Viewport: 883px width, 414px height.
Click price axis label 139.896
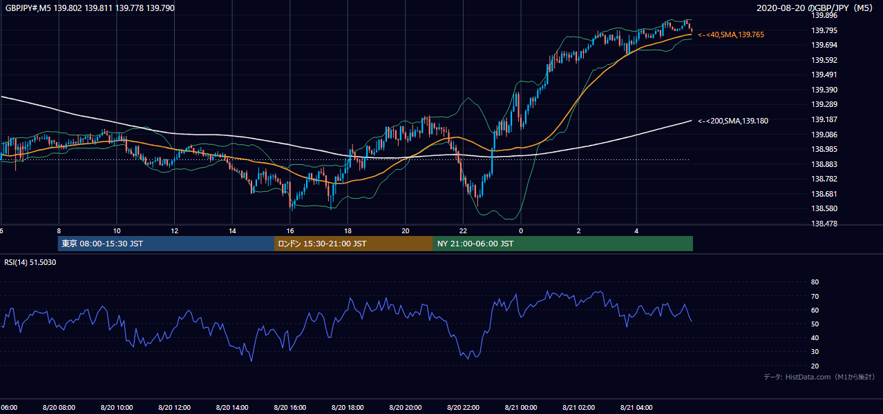coord(824,15)
